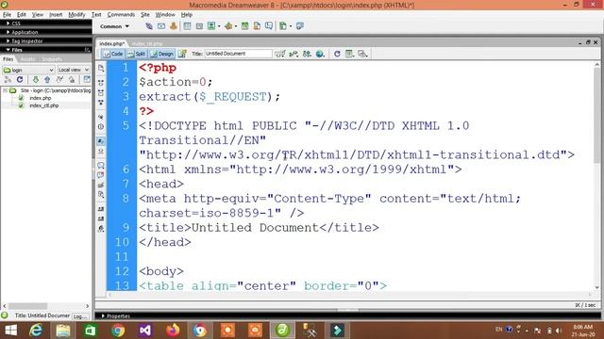Click the Email Link insert icon
Screen dimensions: 604x339
(161, 26)
